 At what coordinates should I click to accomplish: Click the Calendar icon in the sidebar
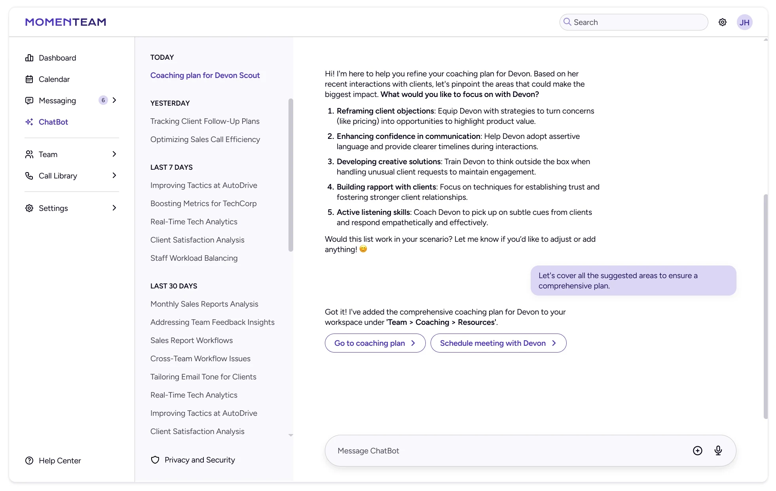click(x=29, y=79)
